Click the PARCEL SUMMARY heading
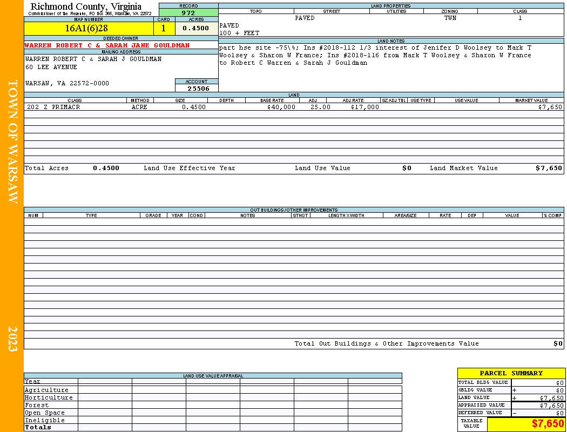The height and width of the screenshot is (432, 567). (x=511, y=374)
